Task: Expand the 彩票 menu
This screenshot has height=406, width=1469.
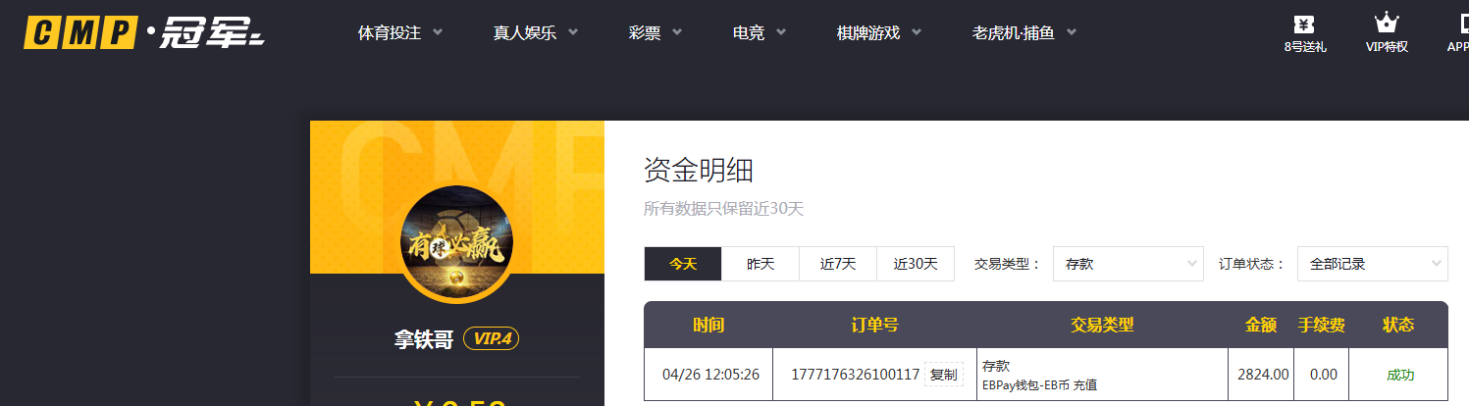Action: point(656,32)
